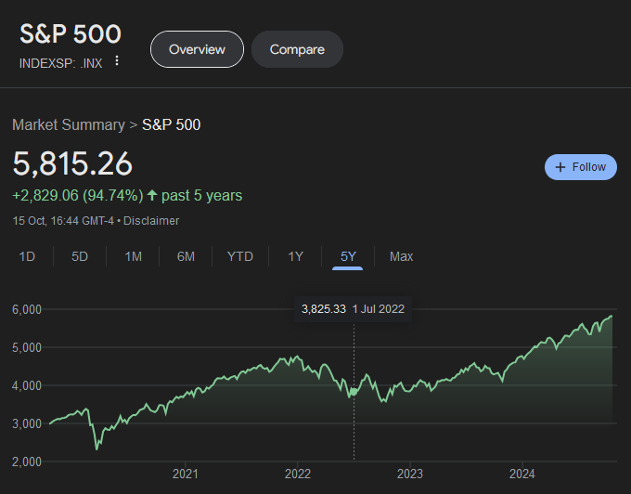Show the 6M chart range

coord(186,256)
